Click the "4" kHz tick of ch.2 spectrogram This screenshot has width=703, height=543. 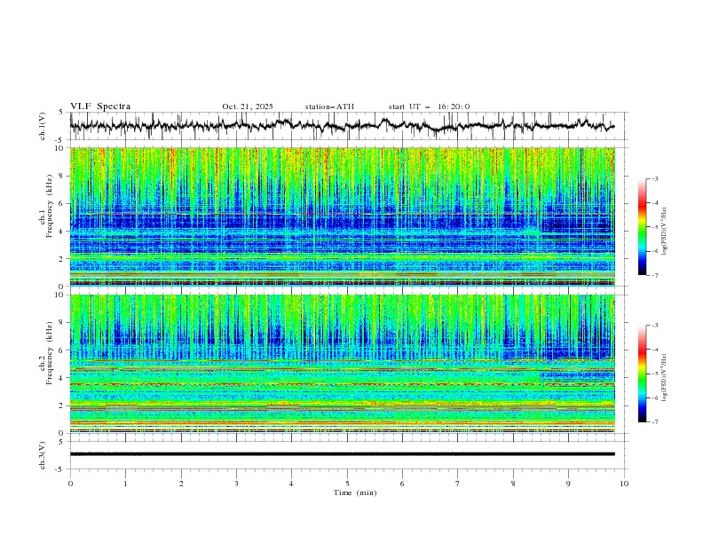click(62, 378)
